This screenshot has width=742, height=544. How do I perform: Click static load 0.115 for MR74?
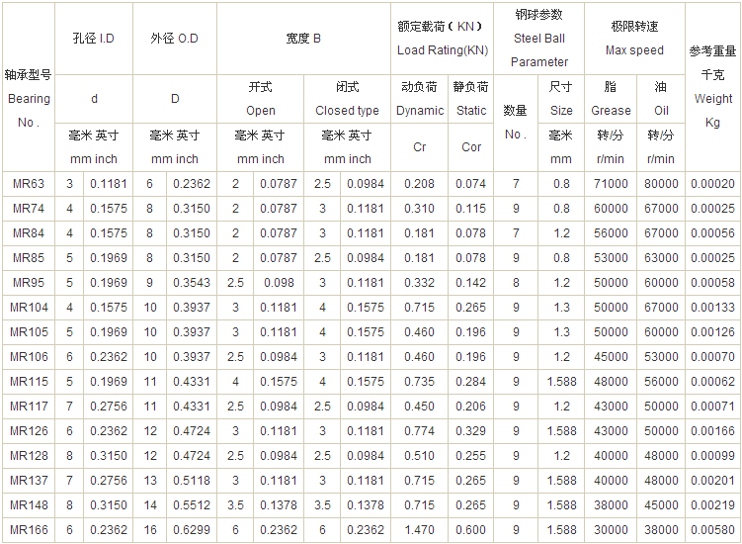[x=471, y=209]
